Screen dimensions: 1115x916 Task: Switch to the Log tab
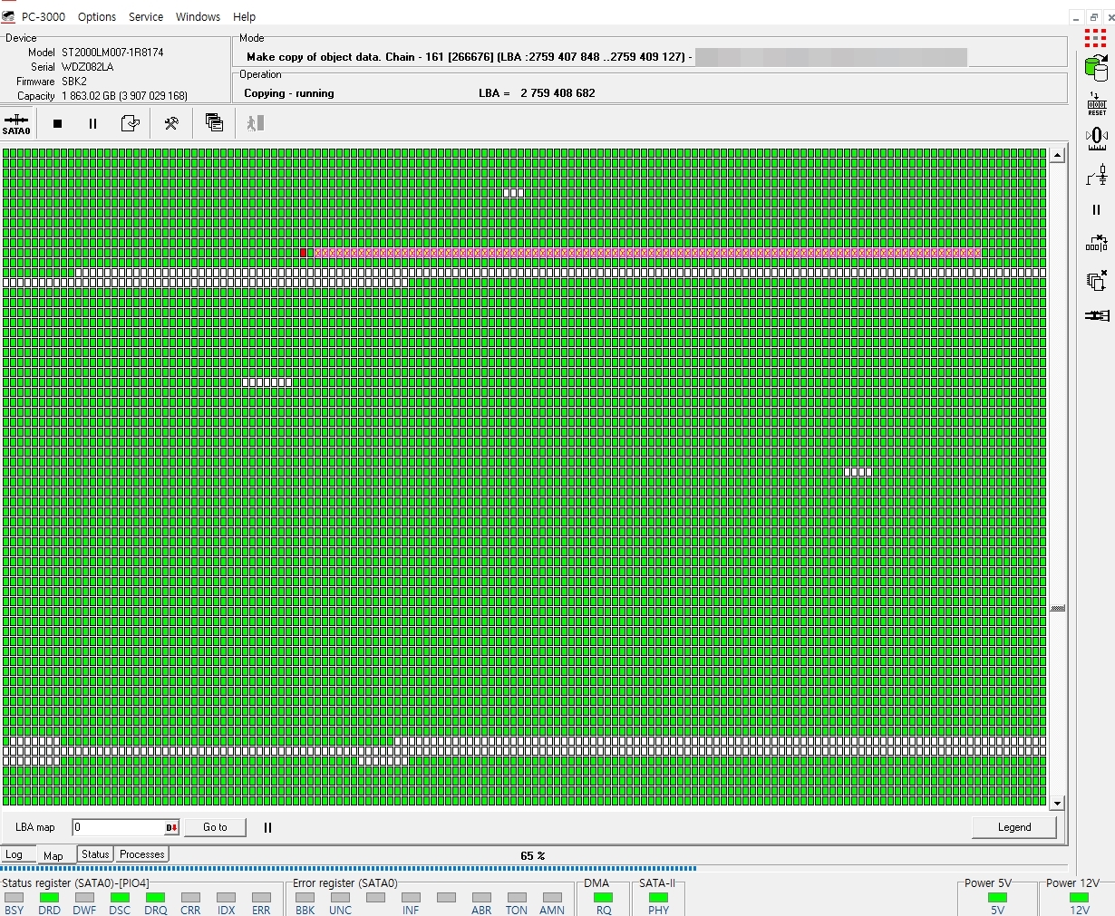[15, 854]
